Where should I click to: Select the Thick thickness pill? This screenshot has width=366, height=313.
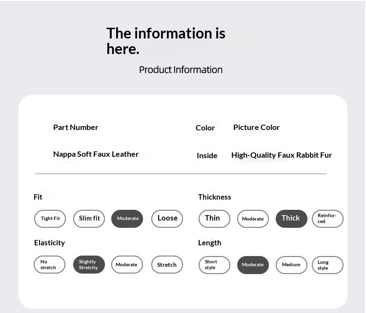click(x=291, y=219)
